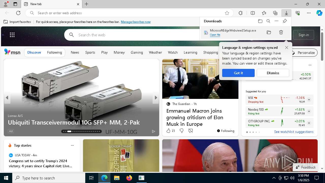Open Learning category

tap(190, 52)
